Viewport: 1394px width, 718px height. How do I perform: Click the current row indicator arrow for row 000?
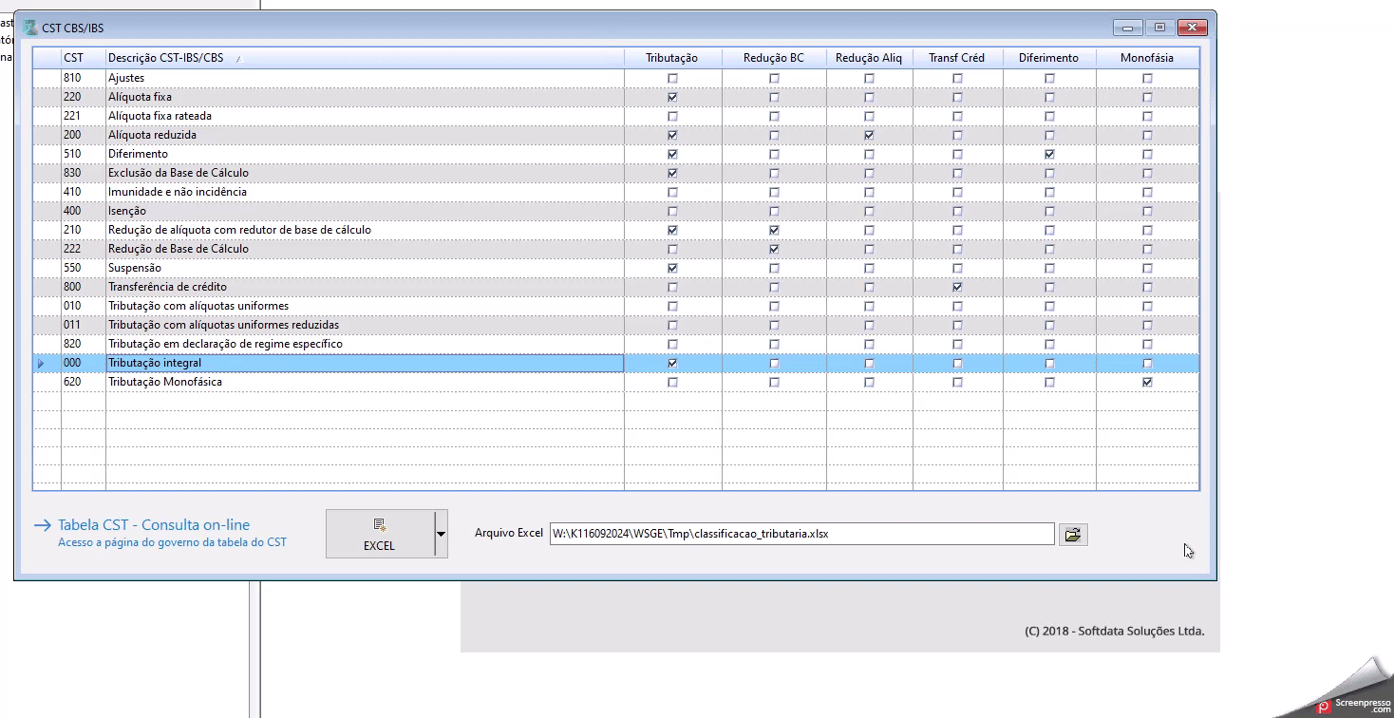tap(41, 363)
